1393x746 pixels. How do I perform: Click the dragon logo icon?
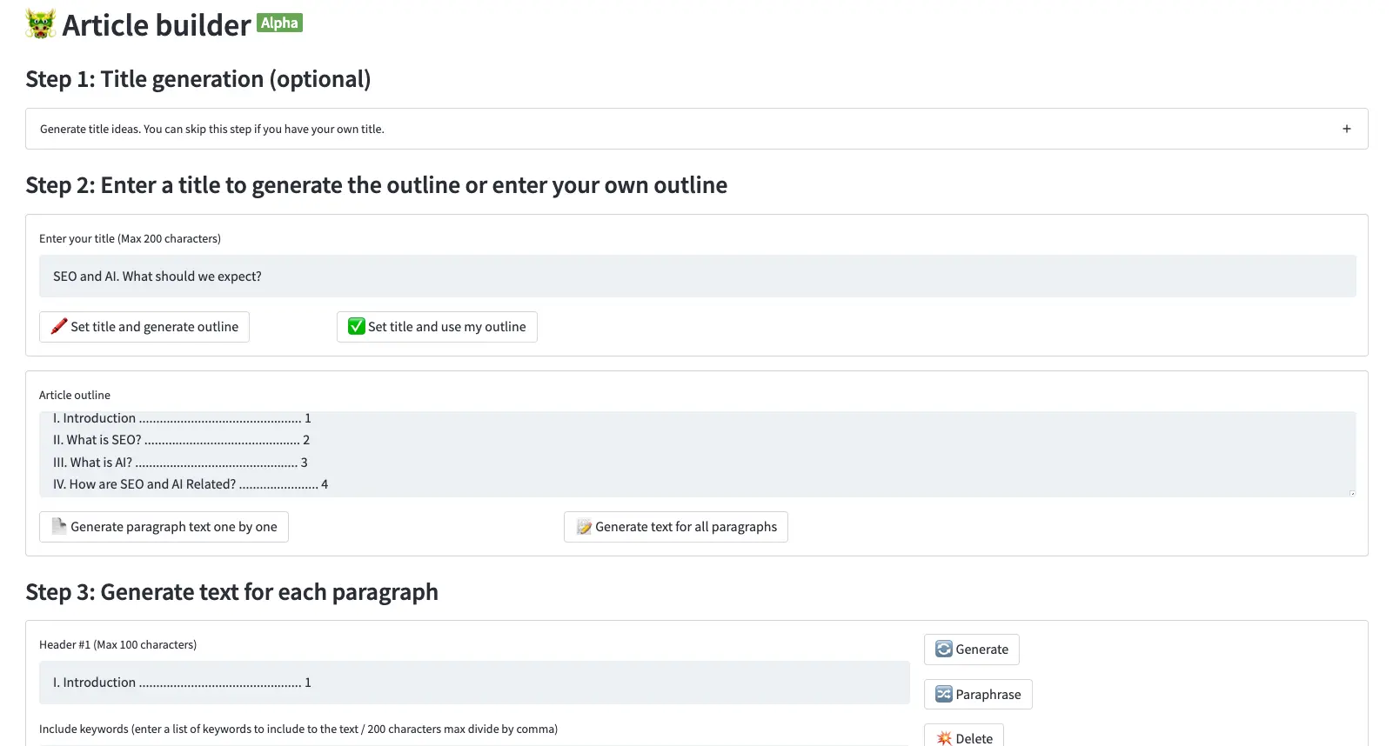tap(40, 24)
